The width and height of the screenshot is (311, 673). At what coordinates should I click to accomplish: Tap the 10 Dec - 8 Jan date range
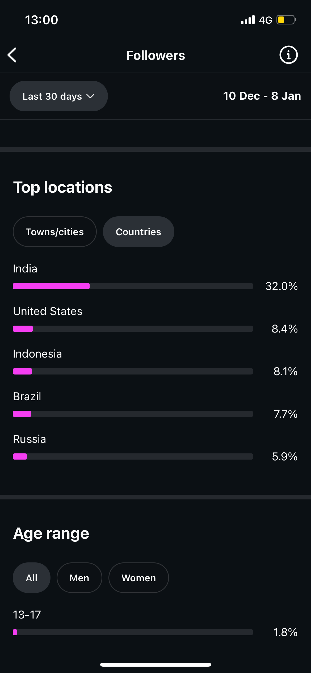(x=262, y=96)
